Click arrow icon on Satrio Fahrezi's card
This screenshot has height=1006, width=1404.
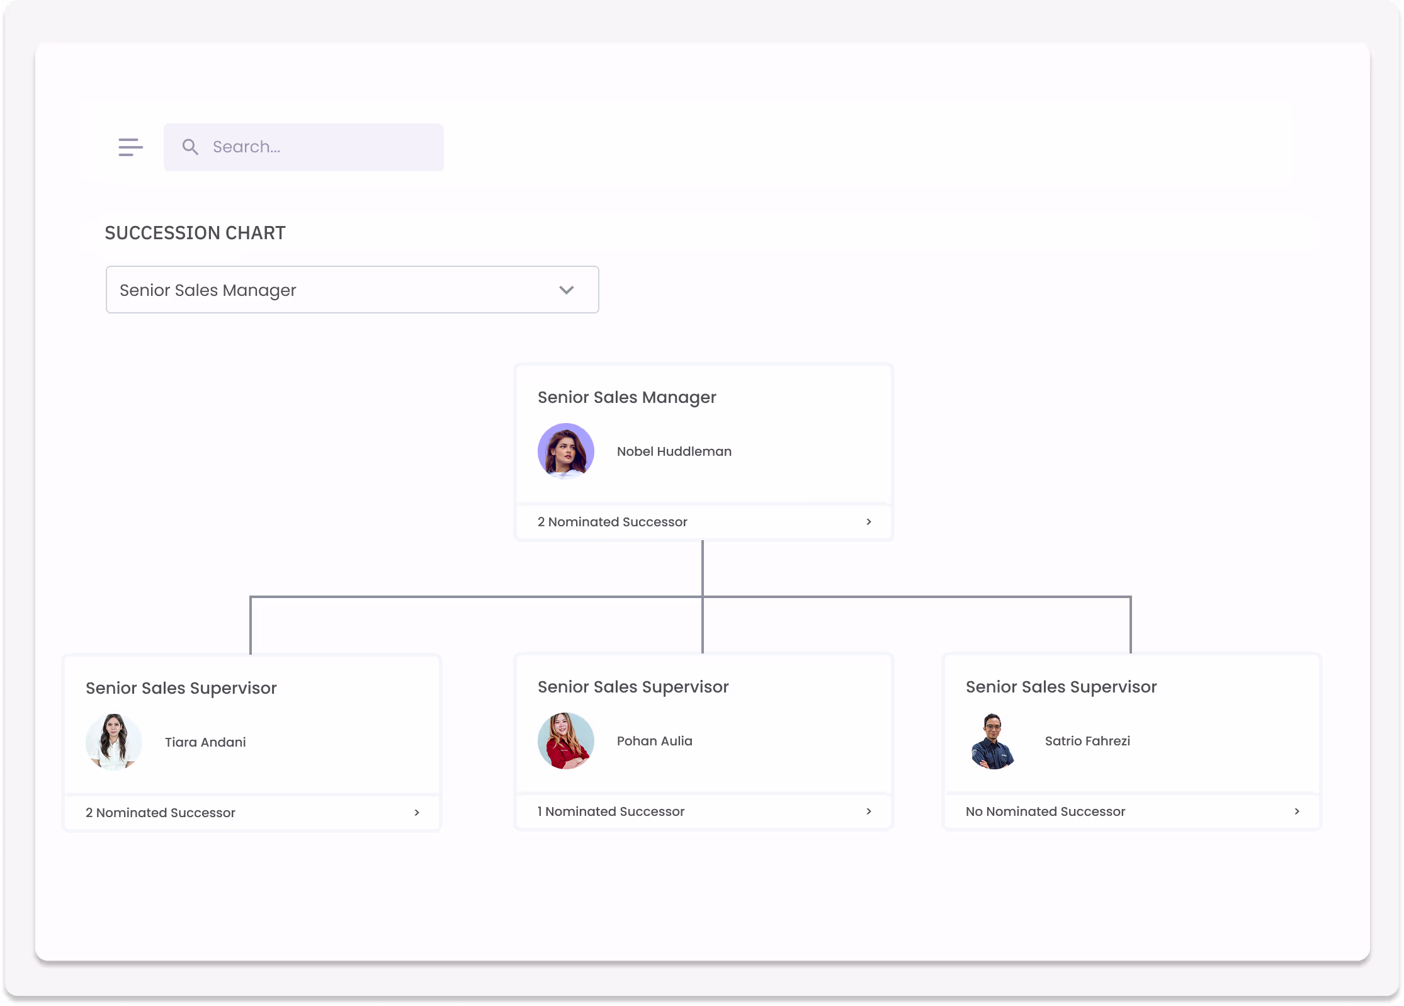[x=1297, y=811]
